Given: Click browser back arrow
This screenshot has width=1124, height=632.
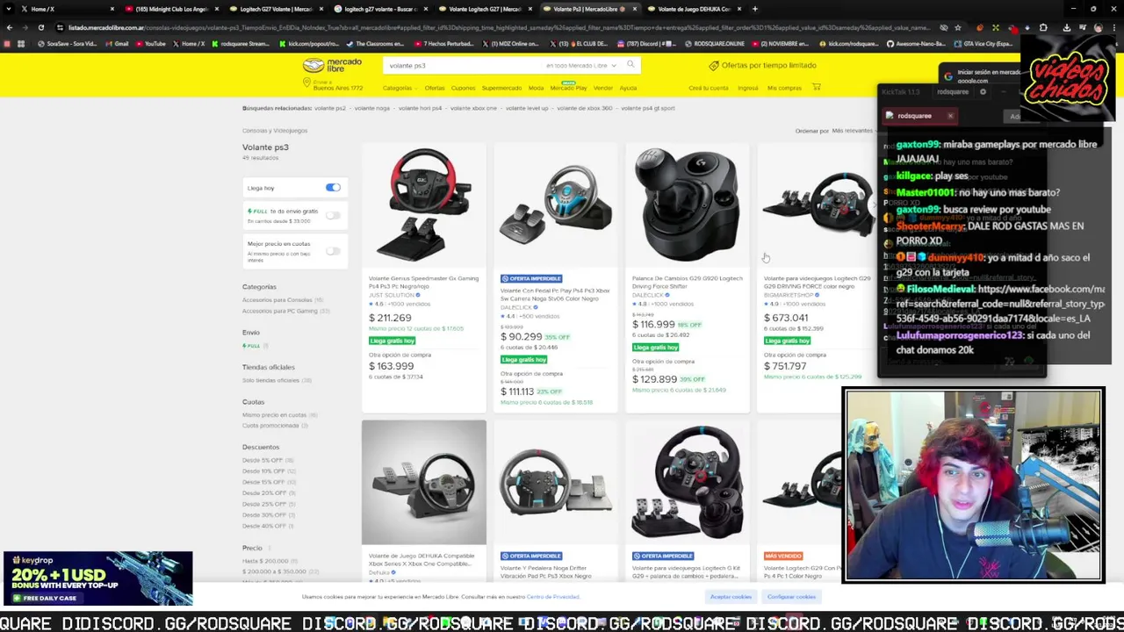Looking at the screenshot, I should (x=10, y=27).
